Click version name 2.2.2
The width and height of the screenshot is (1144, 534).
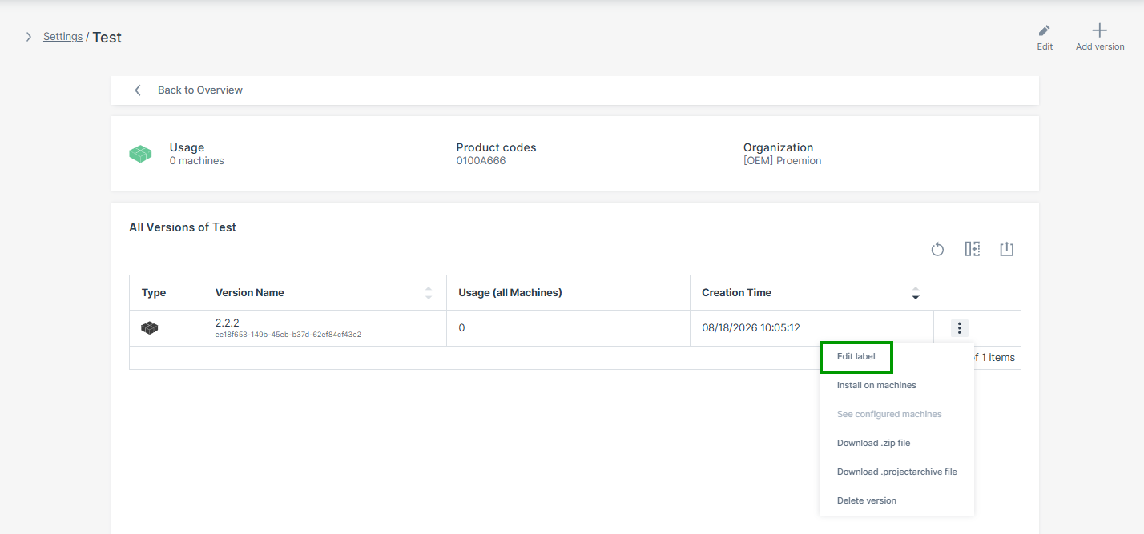click(x=228, y=323)
